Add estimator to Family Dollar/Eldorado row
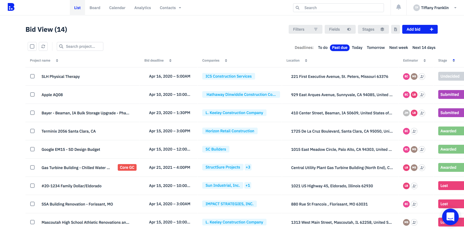 (414, 186)
